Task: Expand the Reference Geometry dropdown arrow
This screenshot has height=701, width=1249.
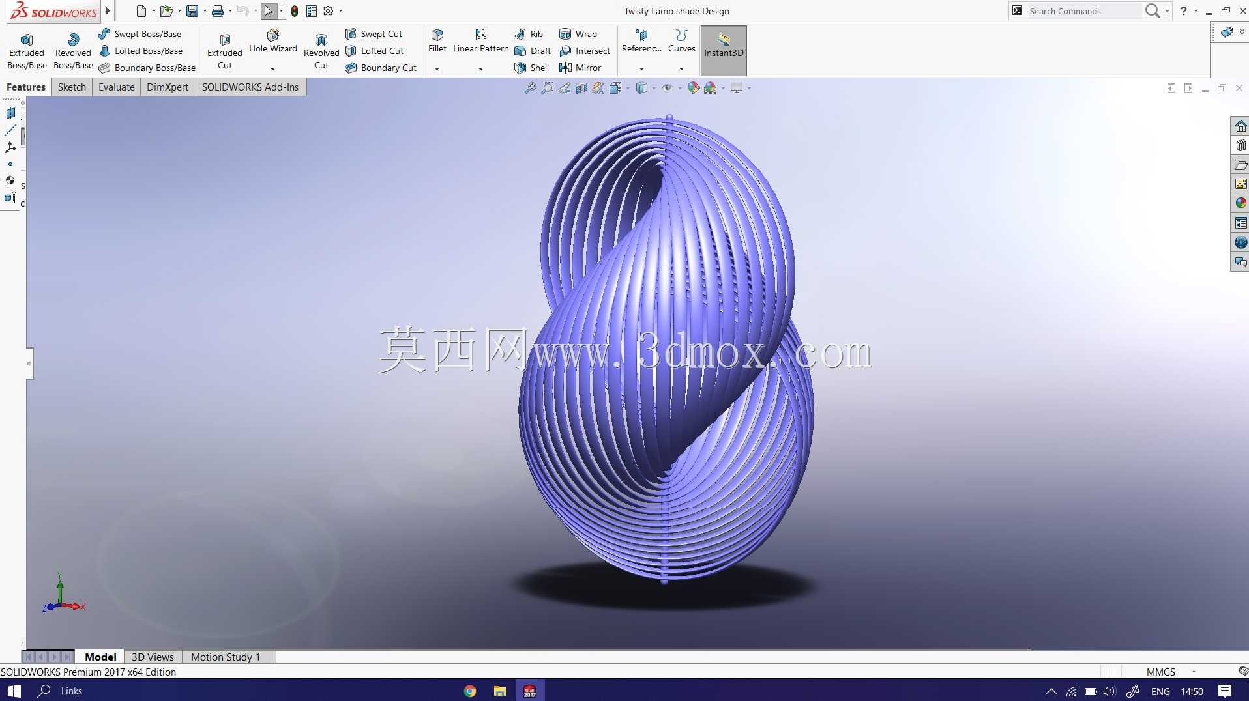Action: (x=641, y=69)
